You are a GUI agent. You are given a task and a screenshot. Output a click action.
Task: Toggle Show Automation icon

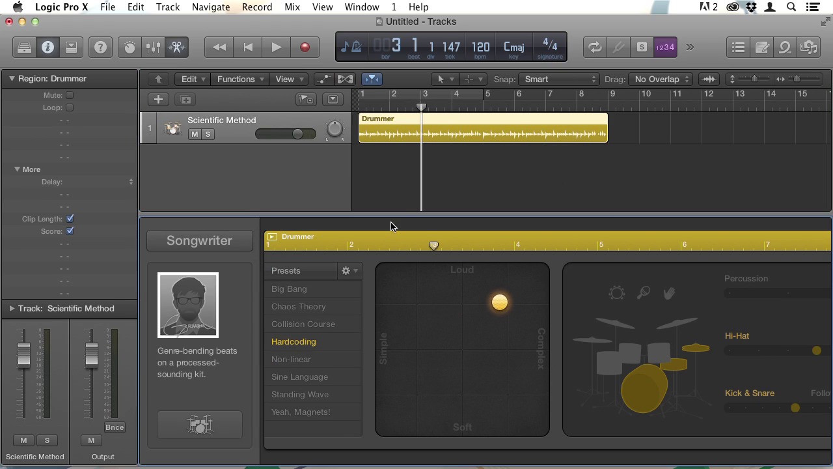323,79
